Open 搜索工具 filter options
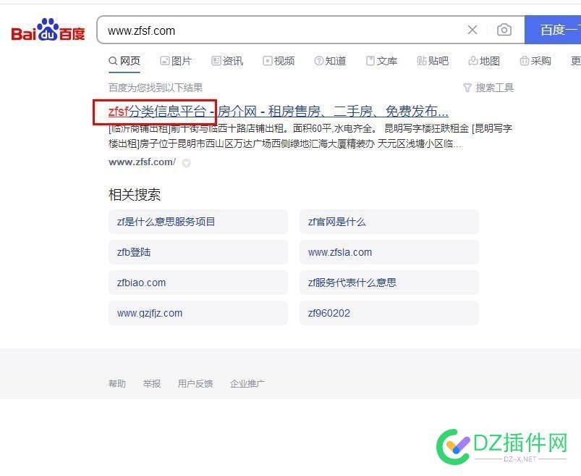This screenshot has height=476, width=581. tap(488, 88)
